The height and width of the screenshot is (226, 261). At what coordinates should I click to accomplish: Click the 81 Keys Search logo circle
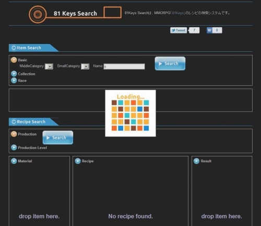[38, 15]
